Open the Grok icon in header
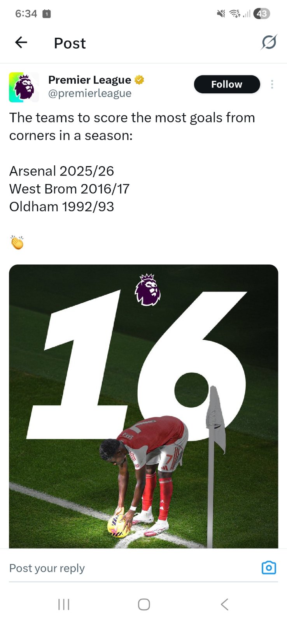Viewport: 287px width, 622px height. (x=269, y=42)
